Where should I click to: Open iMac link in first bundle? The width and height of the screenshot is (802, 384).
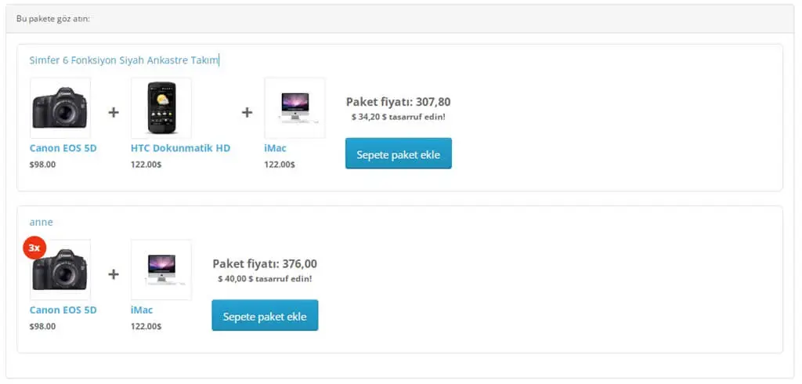(x=275, y=148)
